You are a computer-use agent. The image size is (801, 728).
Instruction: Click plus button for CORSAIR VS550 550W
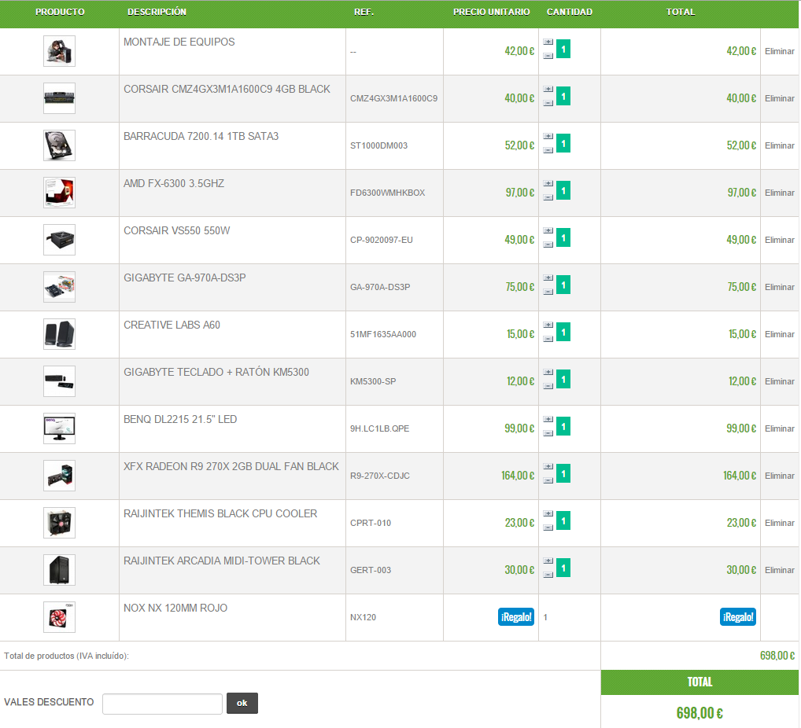pos(548,230)
